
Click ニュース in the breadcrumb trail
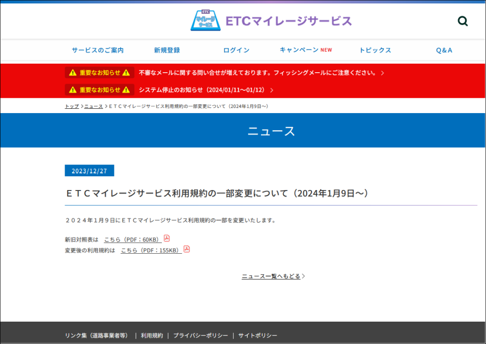pyautogui.click(x=93, y=106)
